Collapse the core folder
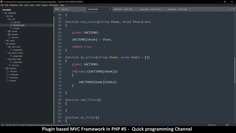Viewport: 236px width, 133px height. [x=7, y=19]
